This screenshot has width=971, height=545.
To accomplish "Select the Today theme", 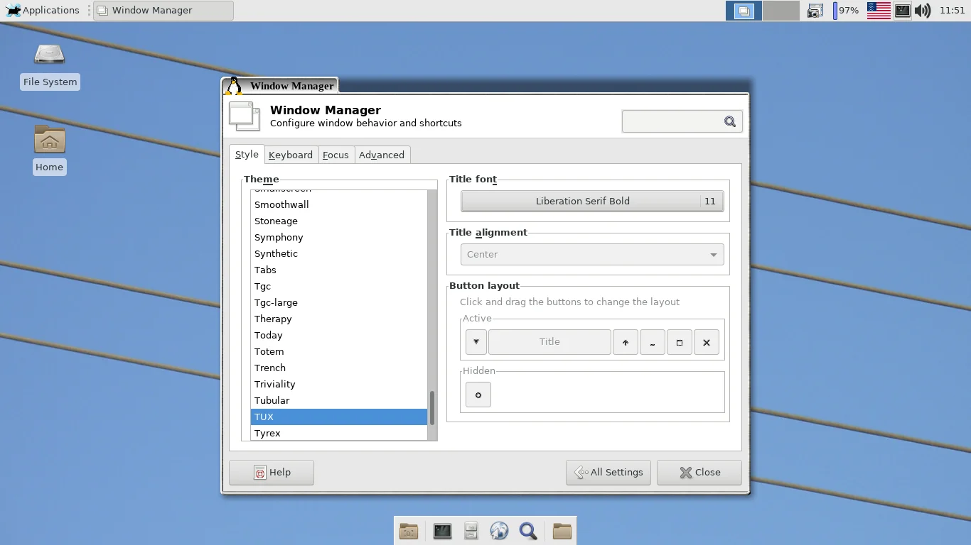I will (339, 335).
